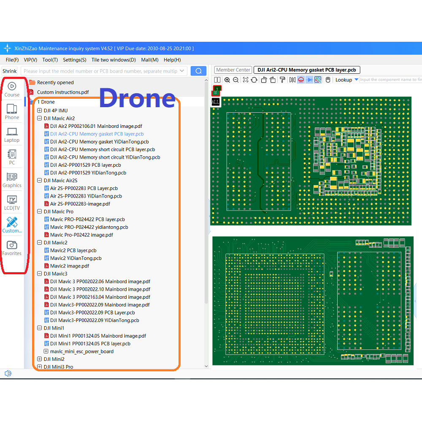This screenshot has height=422, width=422.
Task: Fit the PCB to the window
Action: click(x=246, y=80)
